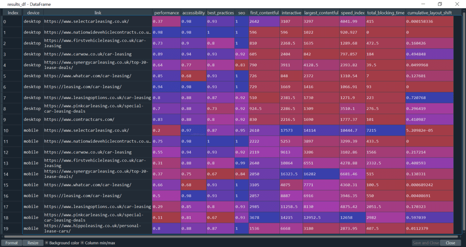Screen dimensions: 466x247
Task: Select total_blocking_time cell 2982
Action: pos(385,217)
